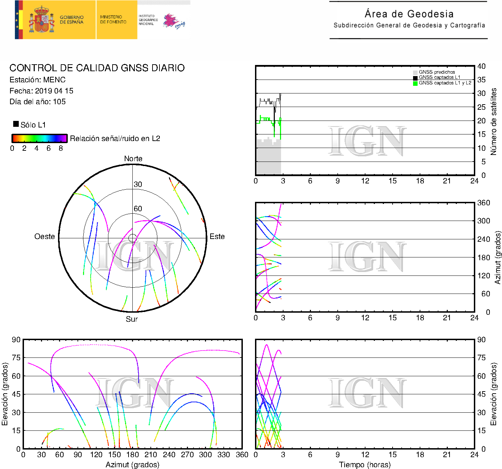The width and height of the screenshot is (502, 469).
Task: Click the Spanish coat of arms emblem
Action: (x=41, y=19)
